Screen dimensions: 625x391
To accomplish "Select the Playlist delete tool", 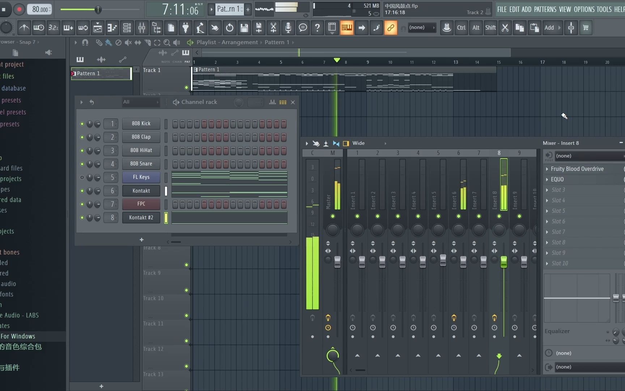I will [x=118, y=42].
